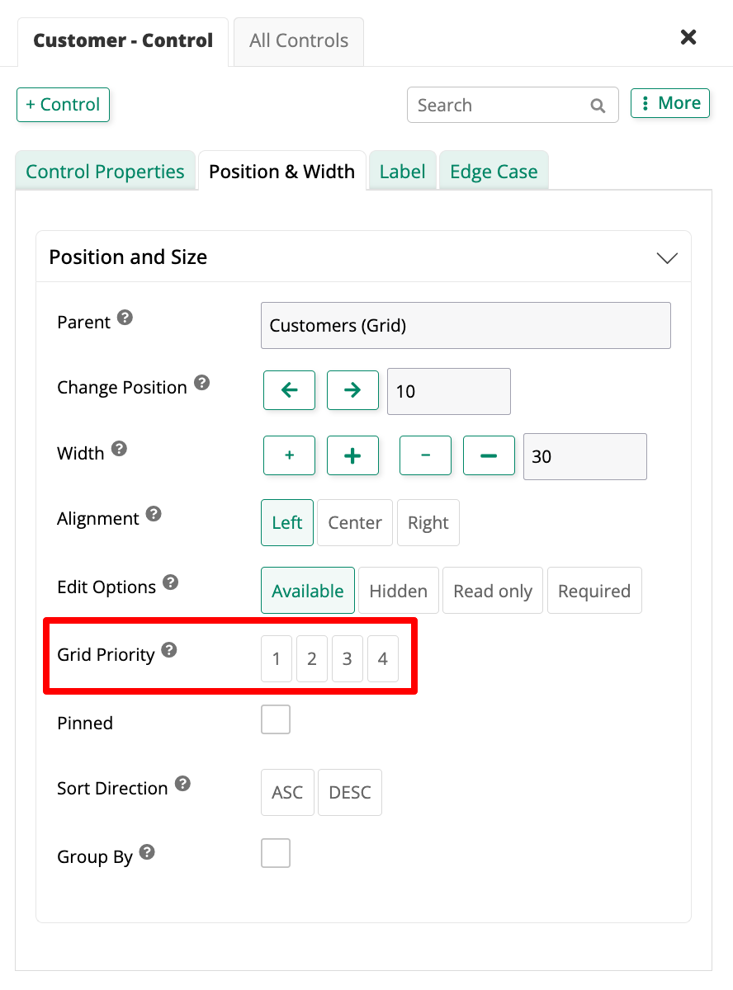
Task: Collapse the Position and Size section
Action: [x=667, y=257]
